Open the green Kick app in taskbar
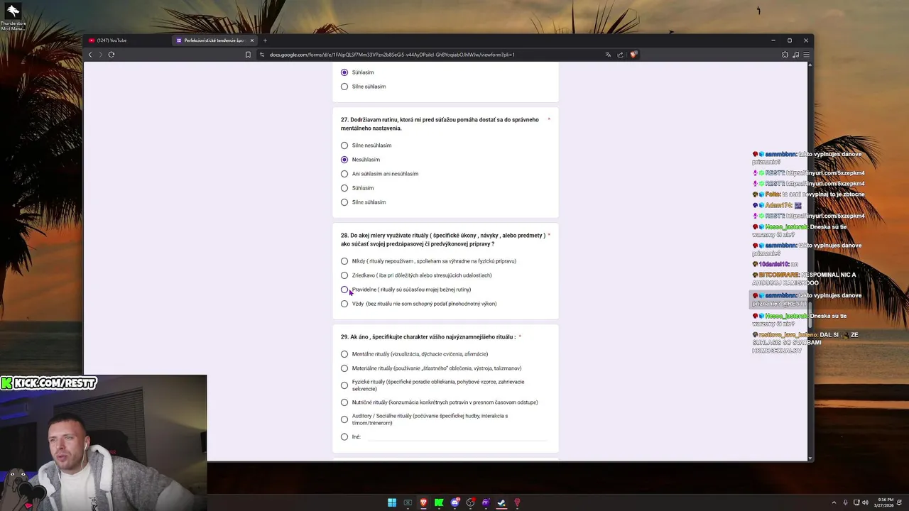Image resolution: width=909 pixels, height=511 pixels. 439,502
